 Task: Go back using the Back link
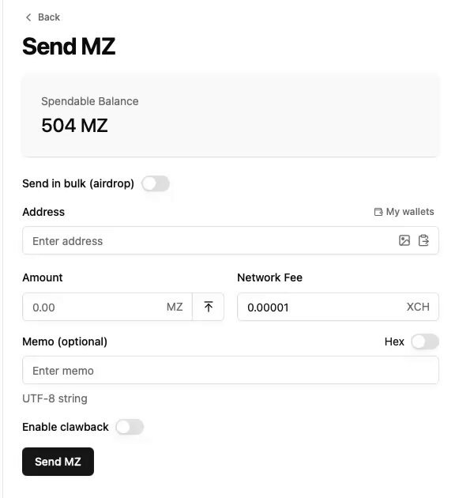tap(43, 17)
